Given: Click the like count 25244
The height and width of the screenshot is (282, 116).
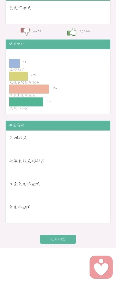Looking at the screenshot, I should pos(85,31).
